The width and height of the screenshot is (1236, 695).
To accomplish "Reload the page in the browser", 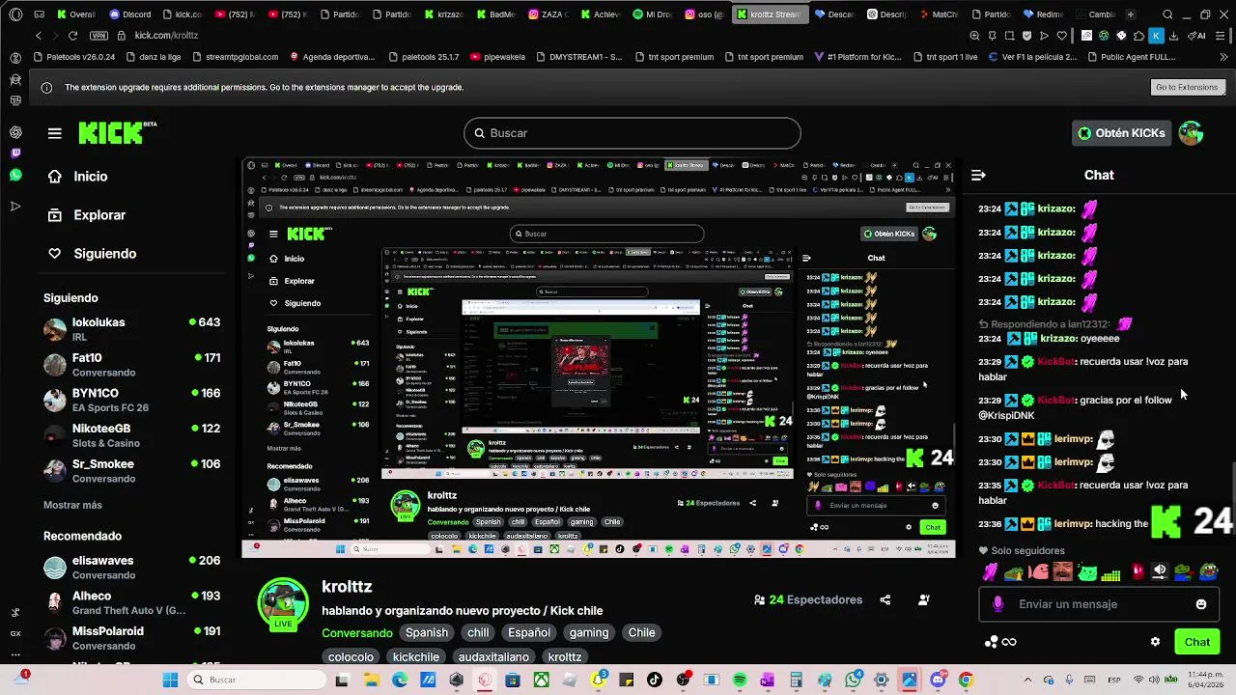I will [x=72, y=36].
